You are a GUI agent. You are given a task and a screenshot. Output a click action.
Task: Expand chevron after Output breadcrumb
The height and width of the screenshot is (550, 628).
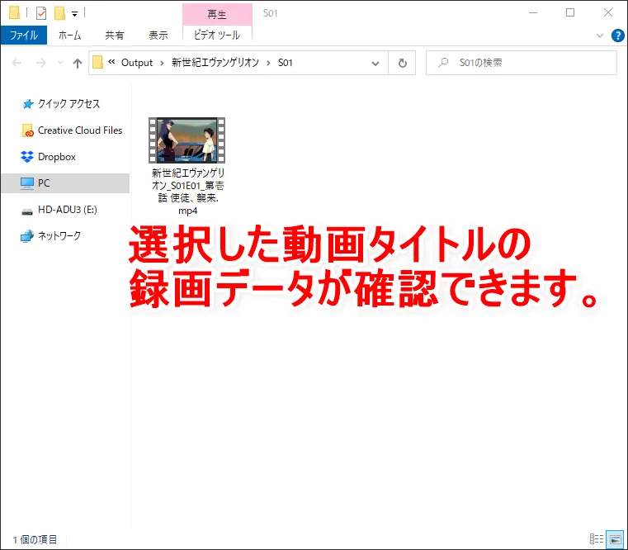point(162,63)
